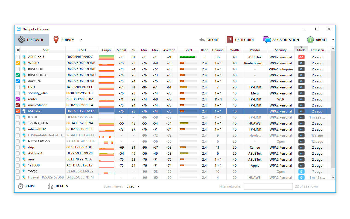Click the Wi-Fi icon beside TP-LINK_3A16

[24, 123]
